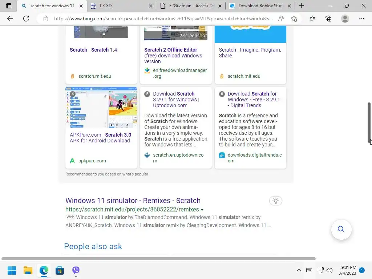Open the Windows Start menu

point(12,270)
